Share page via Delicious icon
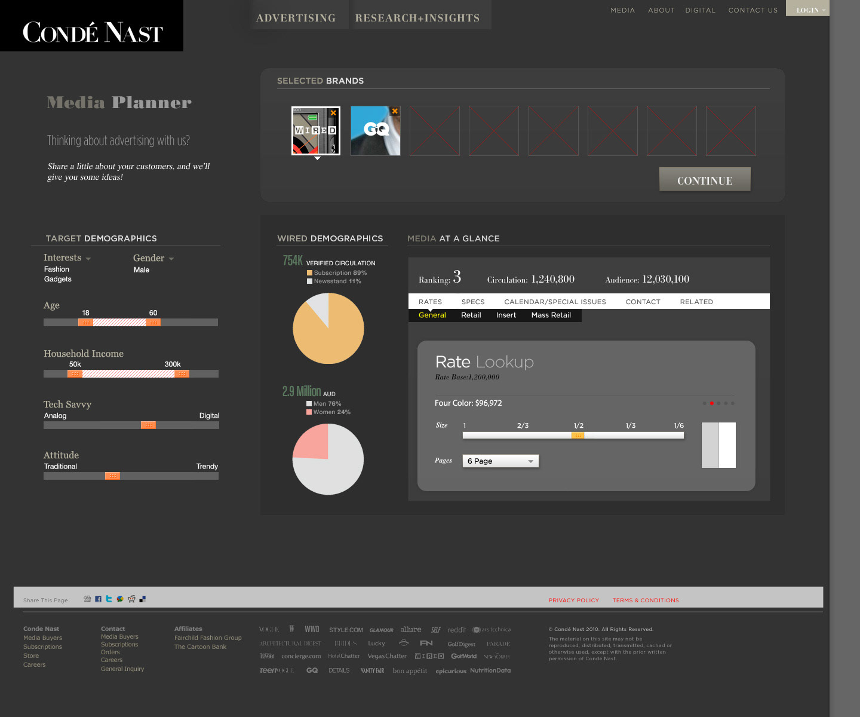This screenshot has height=717, width=860. [142, 599]
